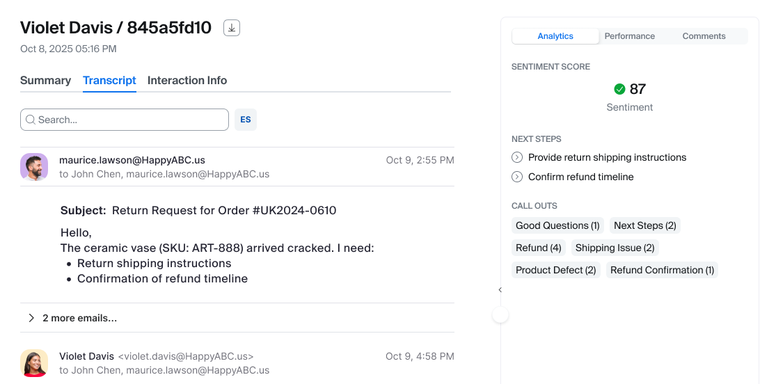The height and width of the screenshot is (384, 776).
Task: Open the Comments panel tab
Action: click(704, 36)
